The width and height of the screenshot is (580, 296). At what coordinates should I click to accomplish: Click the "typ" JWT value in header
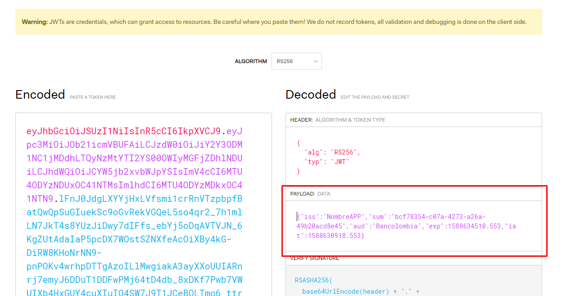(x=340, y=161)
